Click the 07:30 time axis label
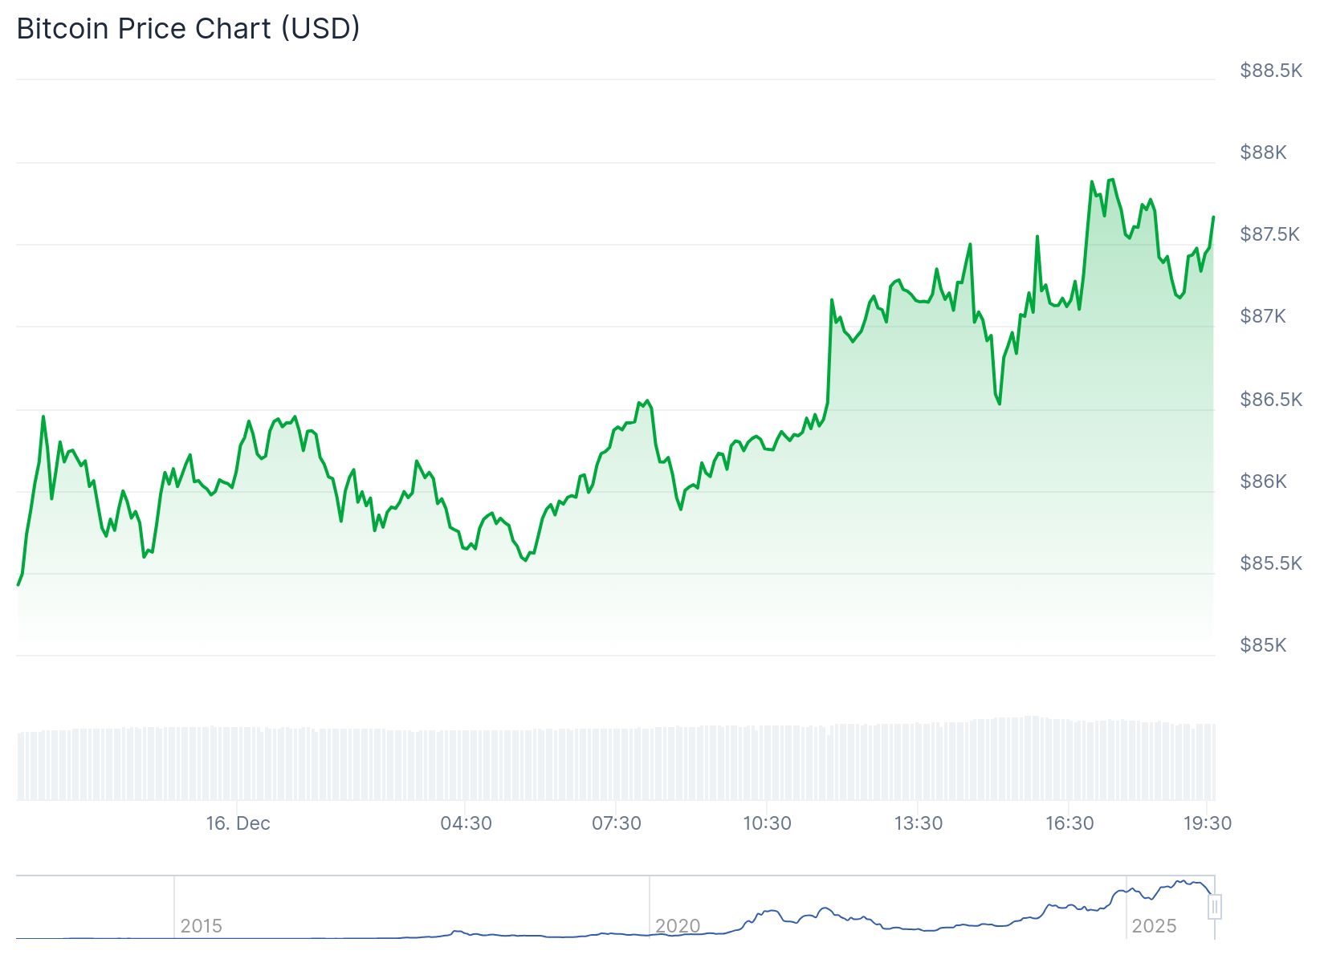 pos(617,823)
